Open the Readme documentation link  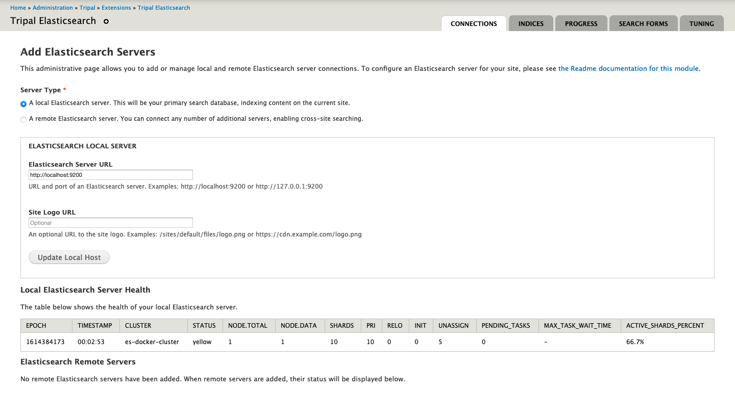(x=629, y=68)
